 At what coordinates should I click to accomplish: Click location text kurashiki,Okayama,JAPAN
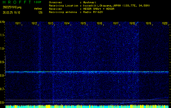(x=102, y=6)
